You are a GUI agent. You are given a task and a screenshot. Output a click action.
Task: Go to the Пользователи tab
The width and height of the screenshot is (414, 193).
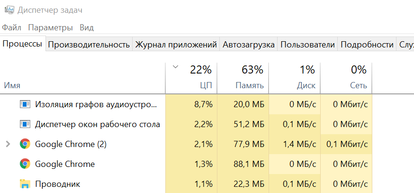307,45
